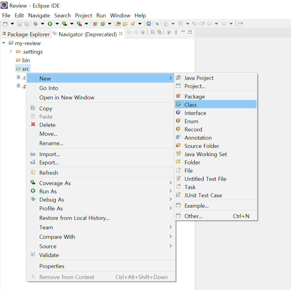Click the Open Type toolbar icon
Viewport: 291px width, 290px height.
point(118,24)
